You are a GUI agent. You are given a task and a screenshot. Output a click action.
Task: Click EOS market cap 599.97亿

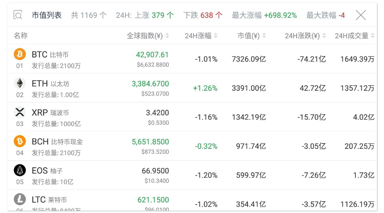(251, 175)
